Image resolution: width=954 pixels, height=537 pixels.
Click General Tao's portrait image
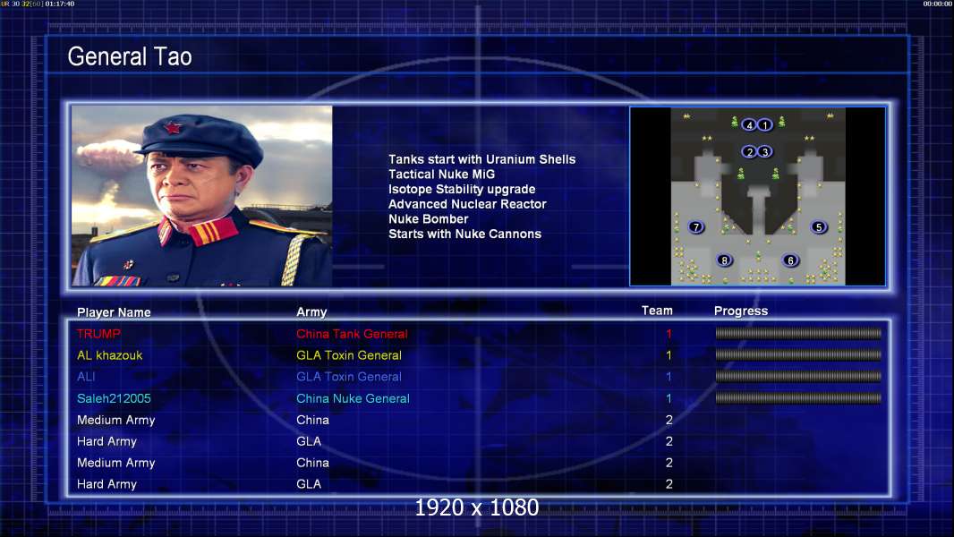point(202,196)
